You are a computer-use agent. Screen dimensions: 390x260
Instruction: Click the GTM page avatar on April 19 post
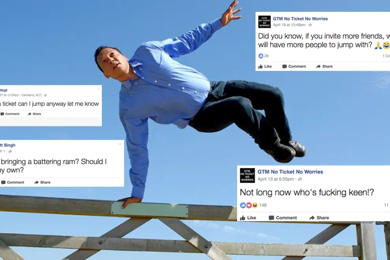click(264, 22)
